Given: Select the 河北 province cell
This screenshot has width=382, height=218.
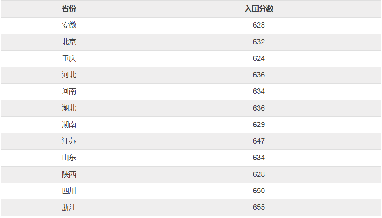Looking at the screenshot, I should tap(69, 75).
